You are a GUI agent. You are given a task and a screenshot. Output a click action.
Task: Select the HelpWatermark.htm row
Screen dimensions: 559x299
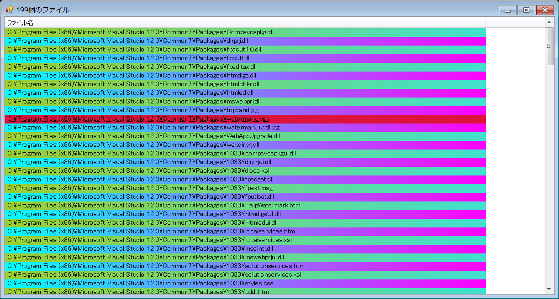[245, 206]
